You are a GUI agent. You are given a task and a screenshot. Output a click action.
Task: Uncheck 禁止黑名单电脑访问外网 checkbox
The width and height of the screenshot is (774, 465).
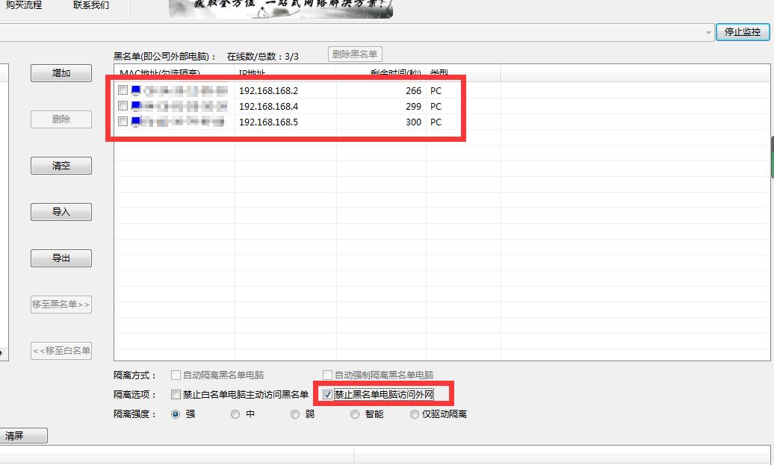(x=327, y=395)
